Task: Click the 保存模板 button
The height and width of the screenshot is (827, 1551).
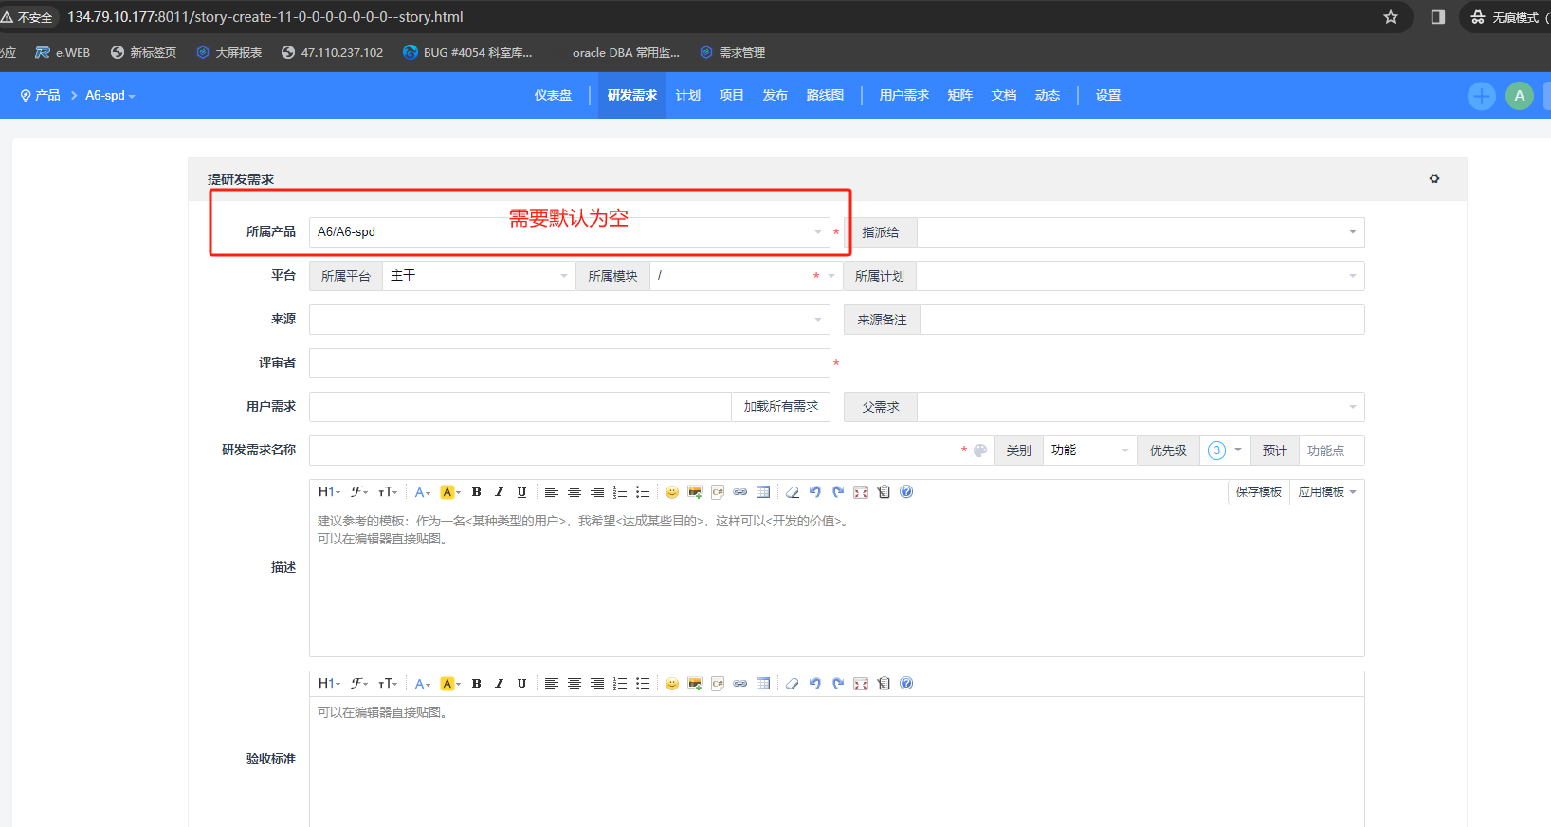Action: [x=1258, y=492]
